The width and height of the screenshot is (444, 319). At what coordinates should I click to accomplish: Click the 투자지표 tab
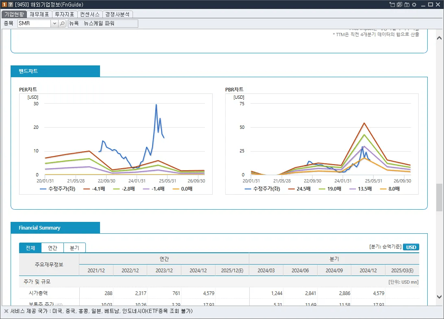65,14
